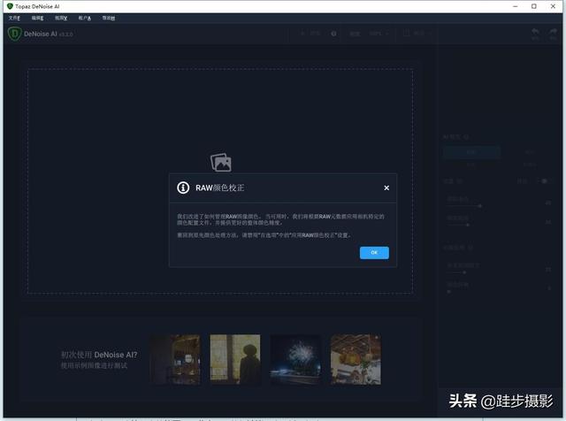Click the image placeholder icon in drop zone
This screenshot has height=421, width=566.
220,162
